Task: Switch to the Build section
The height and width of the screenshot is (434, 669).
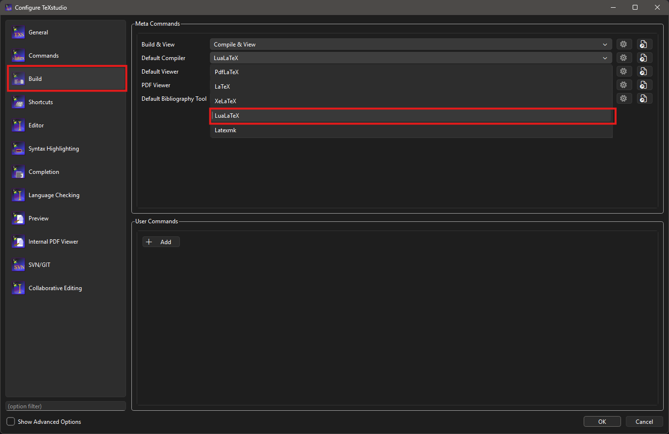Action: [x=36, y=78]
